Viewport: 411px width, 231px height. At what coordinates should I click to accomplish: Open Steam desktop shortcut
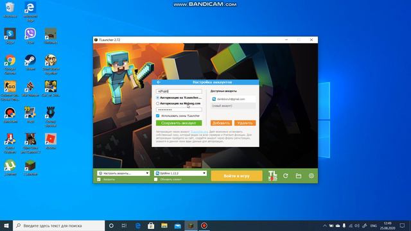click(30, 62)
